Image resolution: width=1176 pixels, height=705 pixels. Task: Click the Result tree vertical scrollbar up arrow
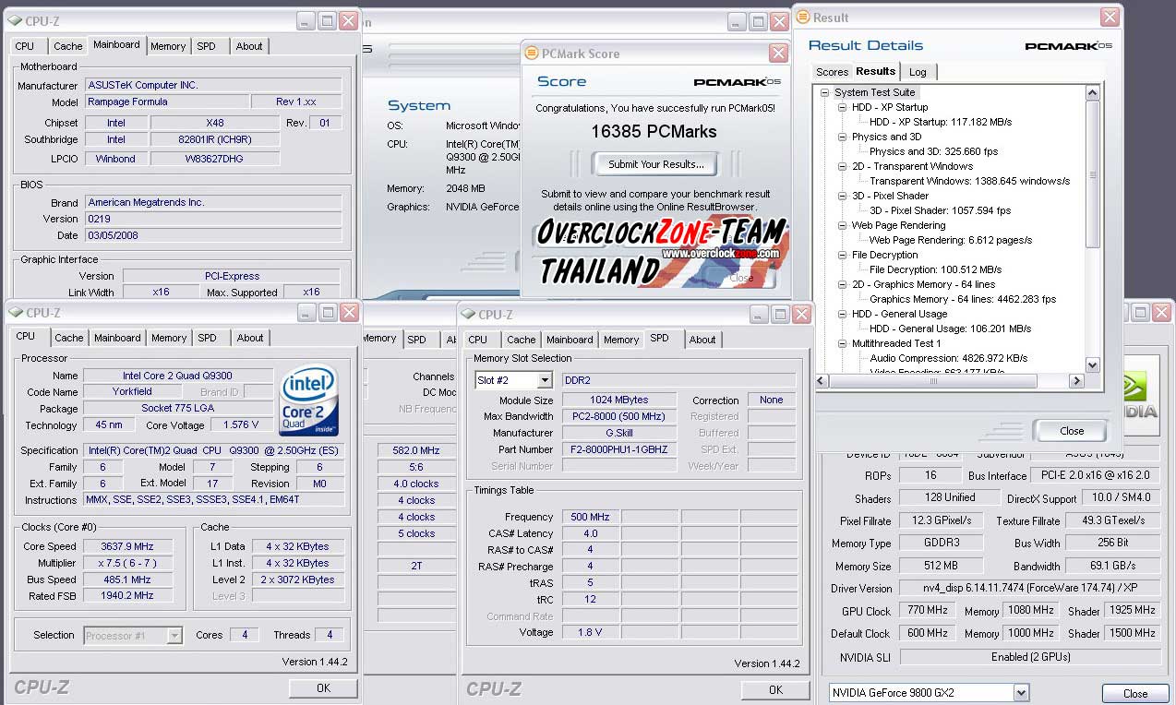point(1092,92)
